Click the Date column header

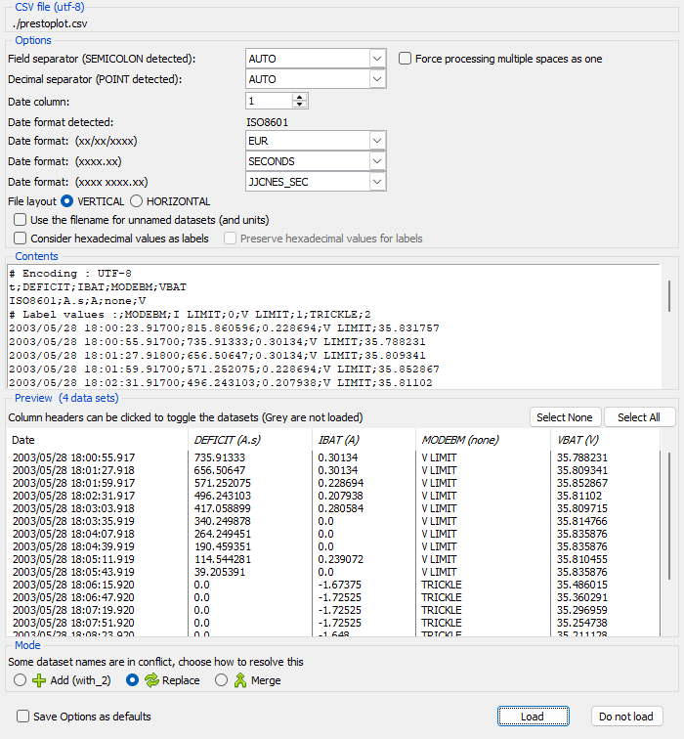(x=97, y=440)
